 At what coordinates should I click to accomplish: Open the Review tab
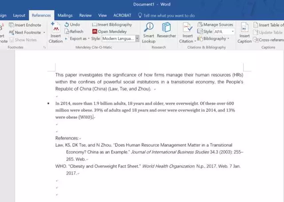tap(85, 16)
